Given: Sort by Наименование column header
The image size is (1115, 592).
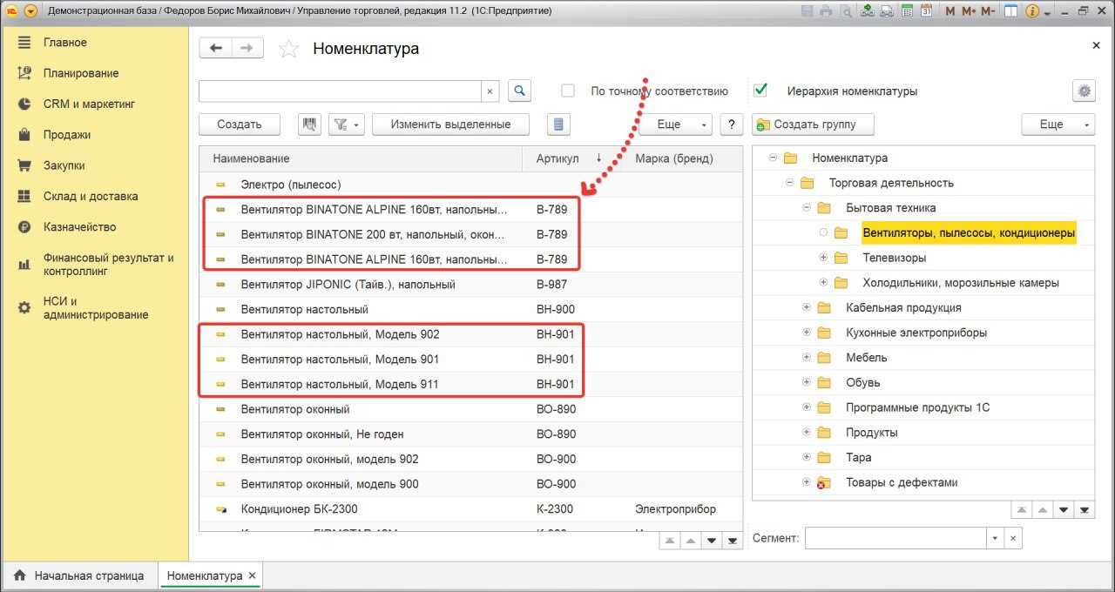Looking at the screenshot, I should [362, 158].
